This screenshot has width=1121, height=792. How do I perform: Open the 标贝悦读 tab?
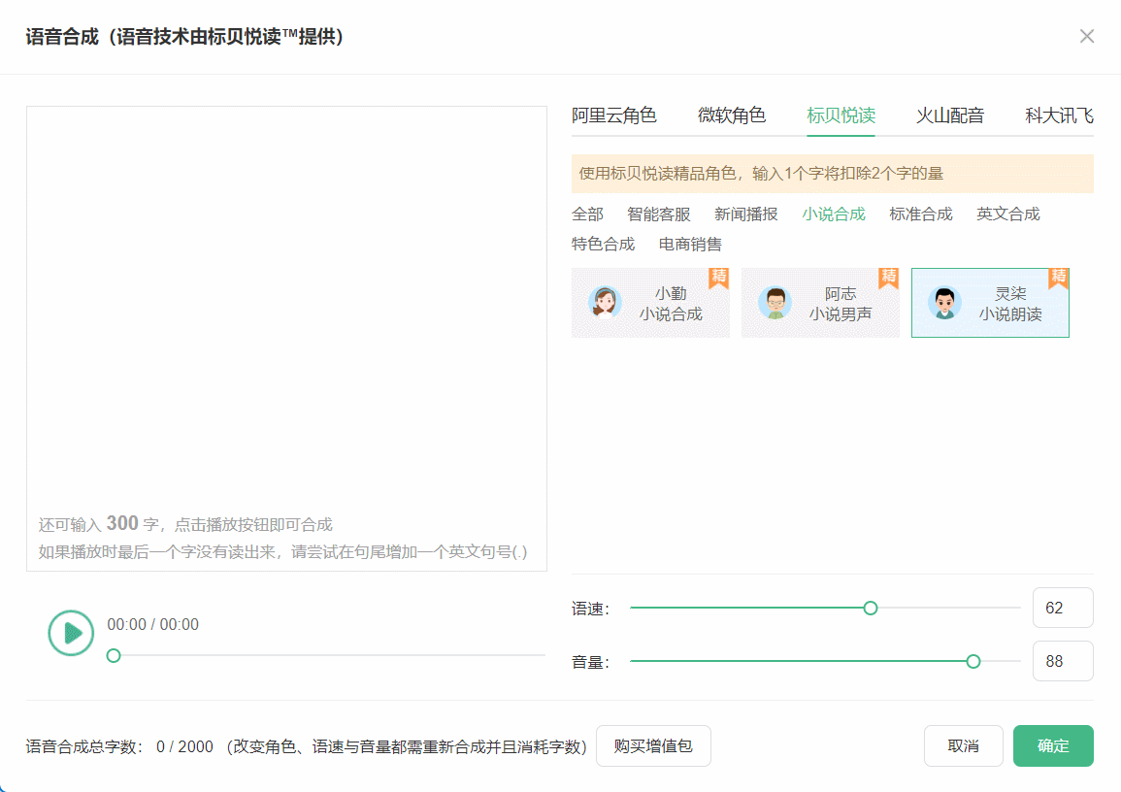[841, 115]
